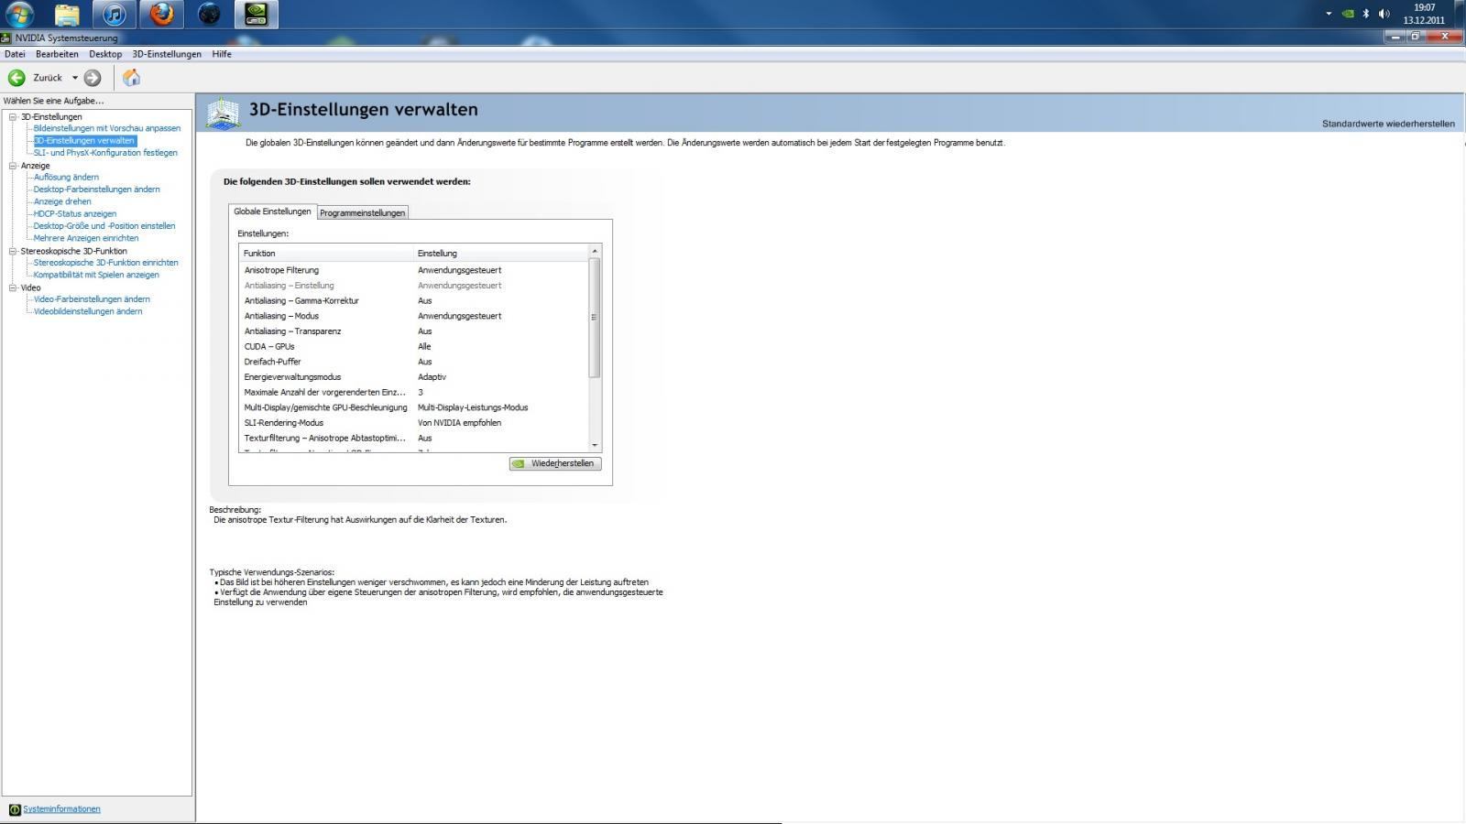Switch to the Programmeinstellungen tab
This screenshot has height=824, width=1466.
point(362,212)
